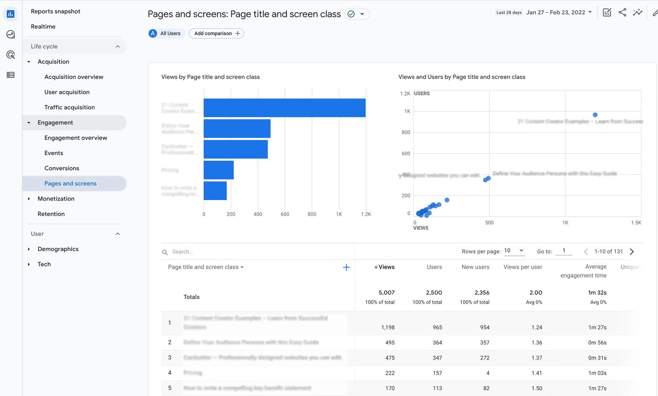Open the Advertising section from the left rail

pos(11,54)
